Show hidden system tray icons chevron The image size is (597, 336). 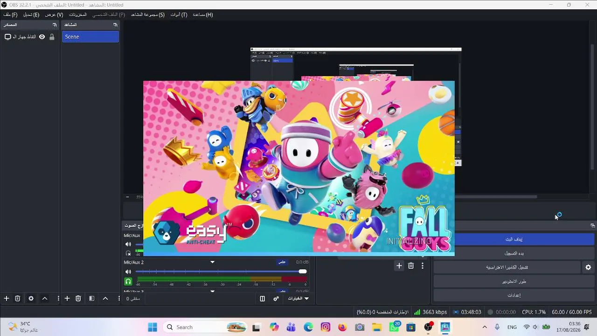tap(485, 327)
